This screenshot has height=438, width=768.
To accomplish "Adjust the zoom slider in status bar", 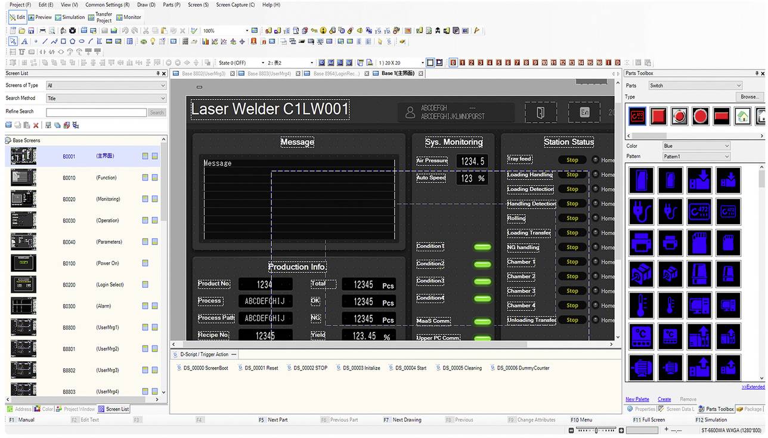I will [596, 430].
